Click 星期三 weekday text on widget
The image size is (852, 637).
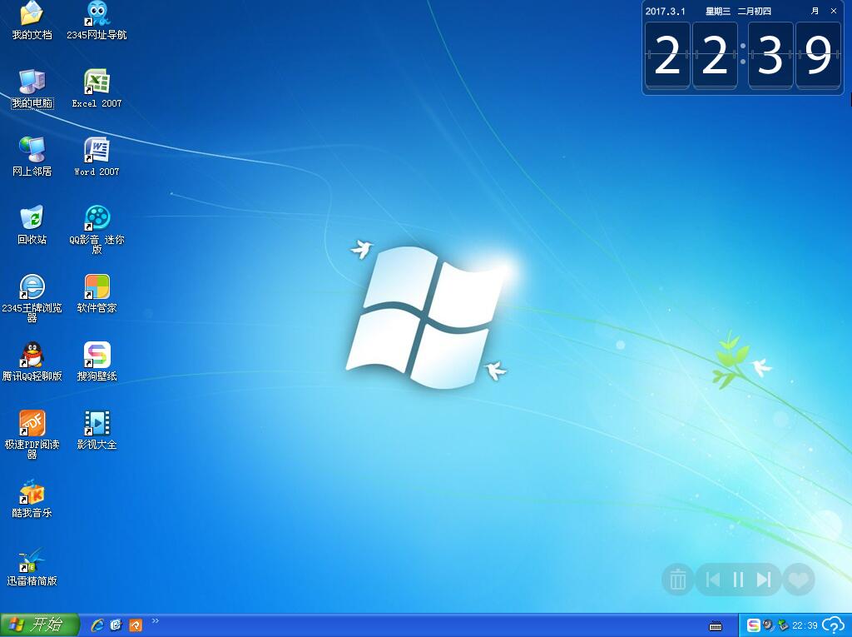click(x=718, y=11)
